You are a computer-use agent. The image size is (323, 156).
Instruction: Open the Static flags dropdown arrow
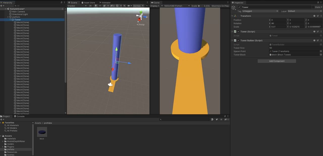[321, 7]
